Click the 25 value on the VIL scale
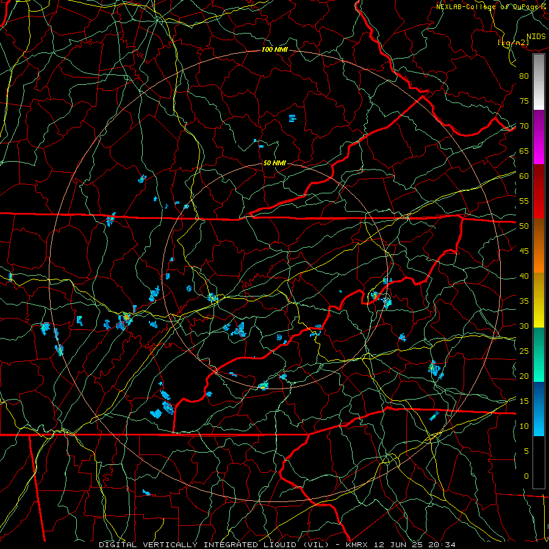This screenshot has width=549, height=549. point(524,351)
